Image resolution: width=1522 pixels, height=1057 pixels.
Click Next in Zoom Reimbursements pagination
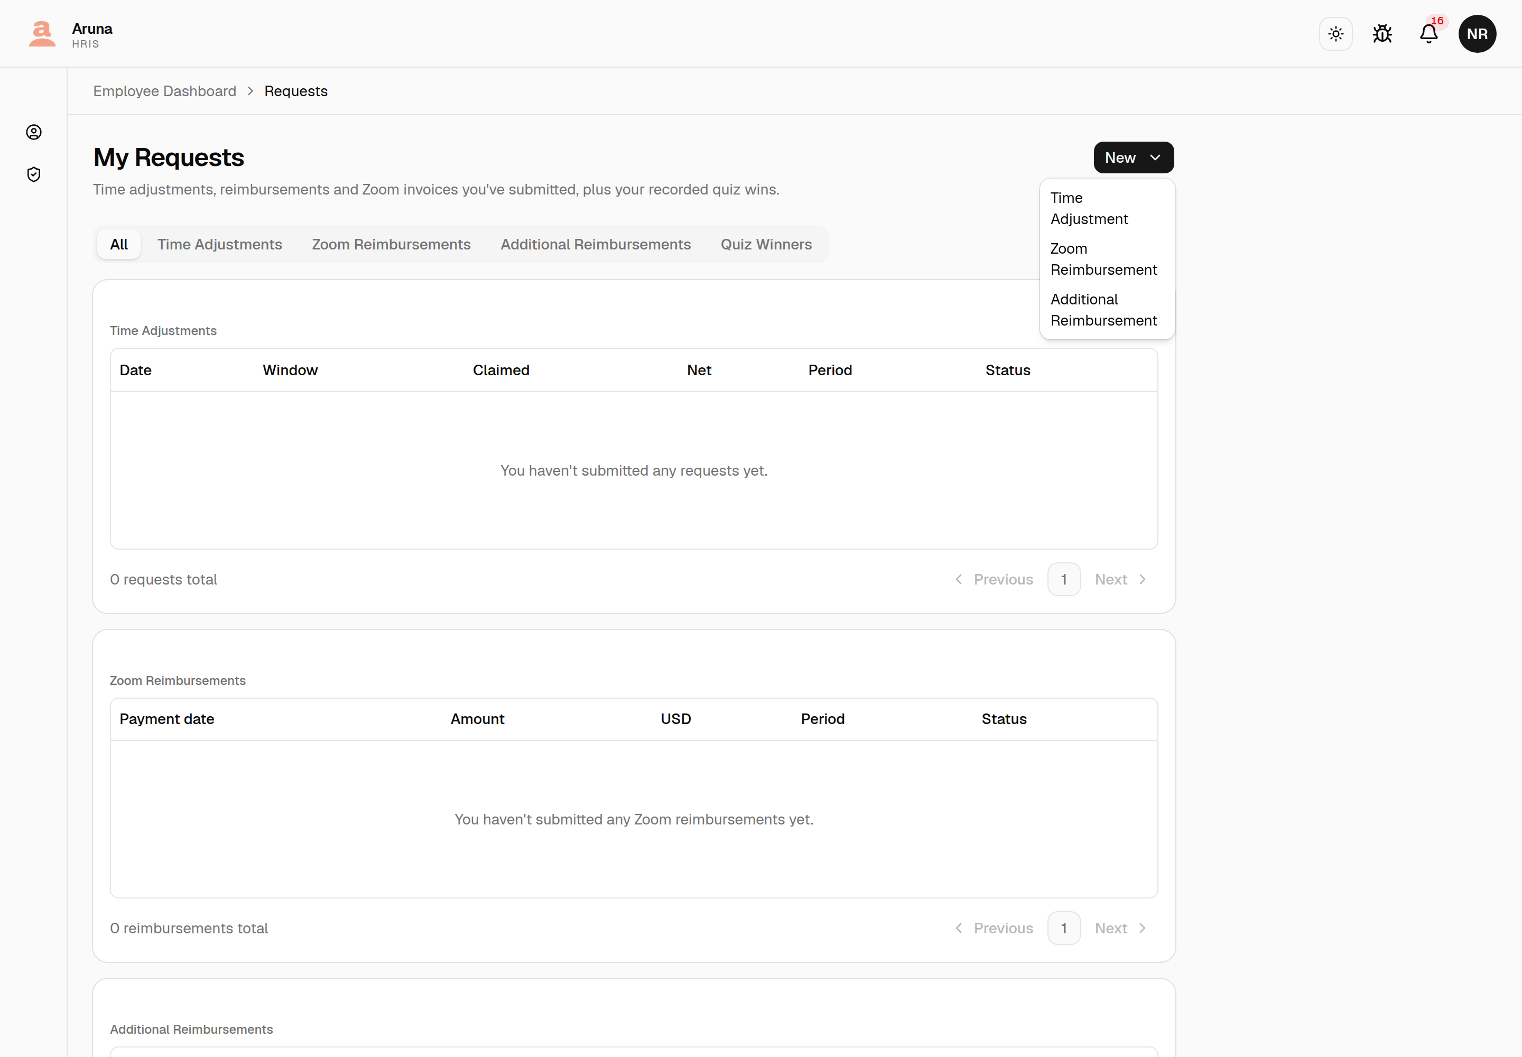click(1121, 929)
